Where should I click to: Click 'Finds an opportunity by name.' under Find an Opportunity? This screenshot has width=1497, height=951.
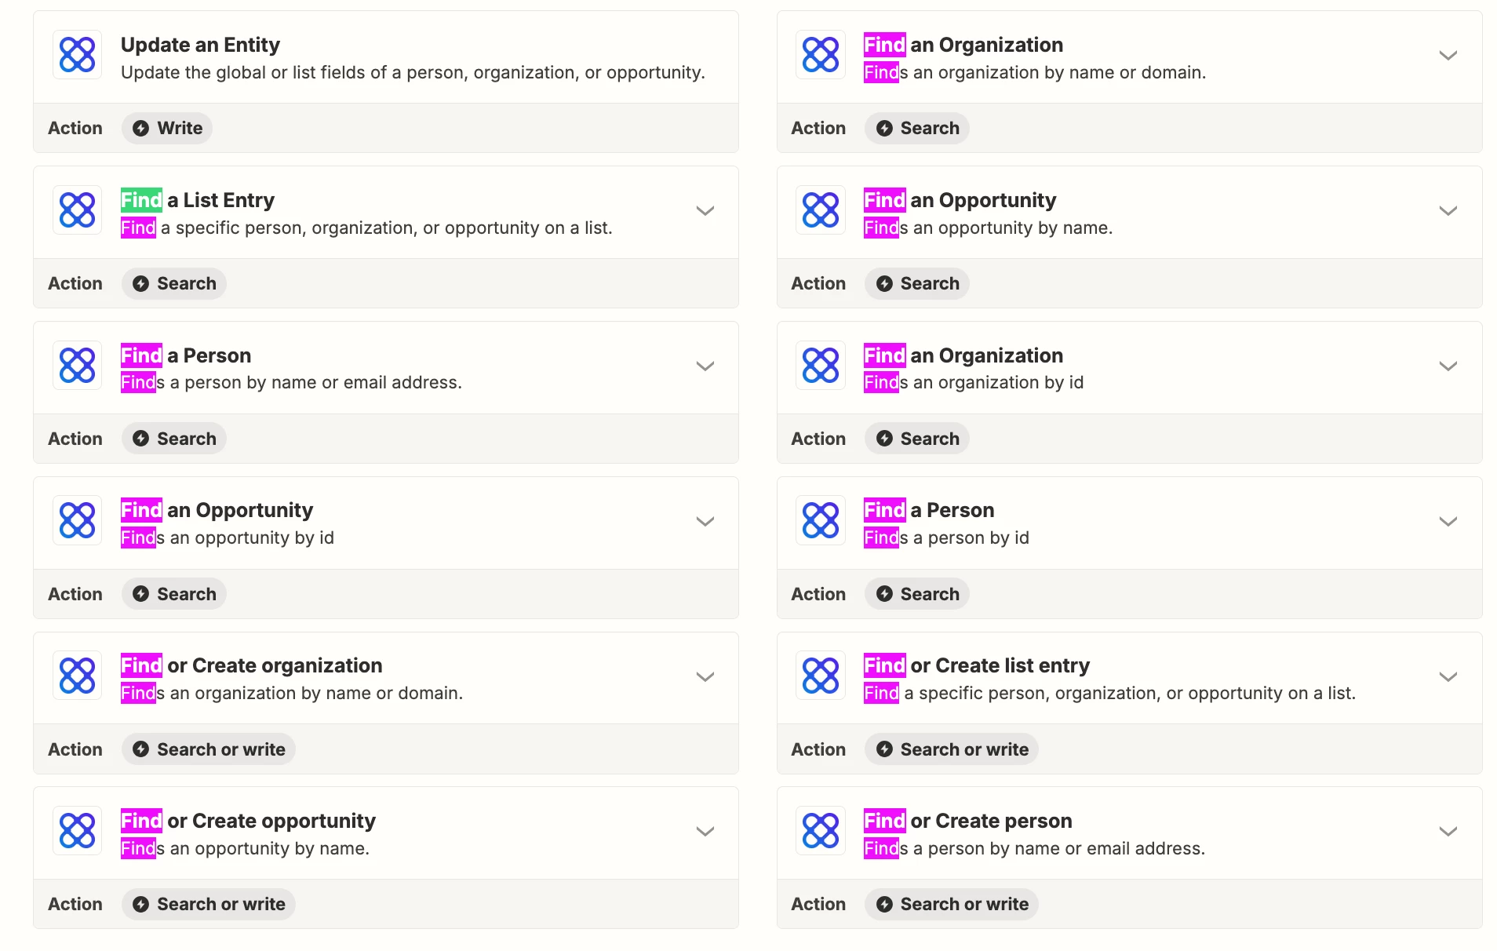pyautogui.click(x=989, y=228)
